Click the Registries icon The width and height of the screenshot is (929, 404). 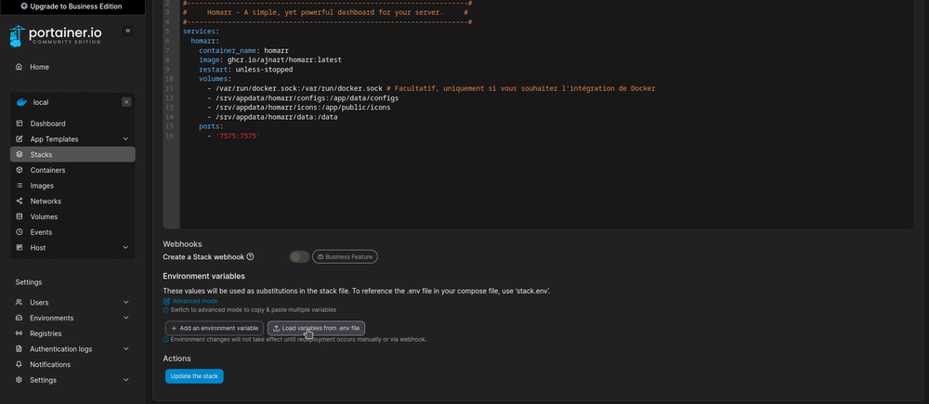pos(20,333)
